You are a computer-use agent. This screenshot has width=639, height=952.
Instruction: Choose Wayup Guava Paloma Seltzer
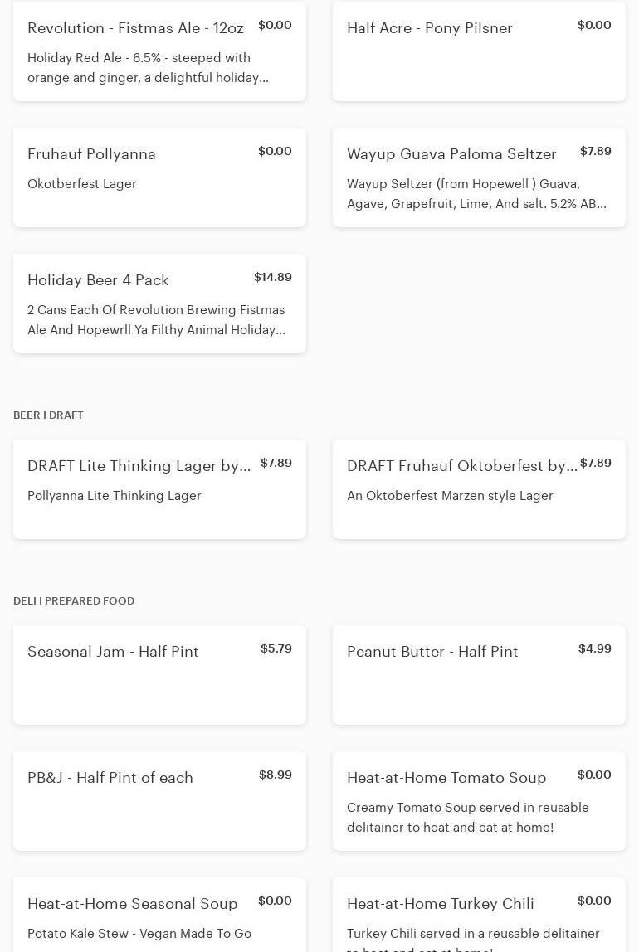[x=451, y=154]
